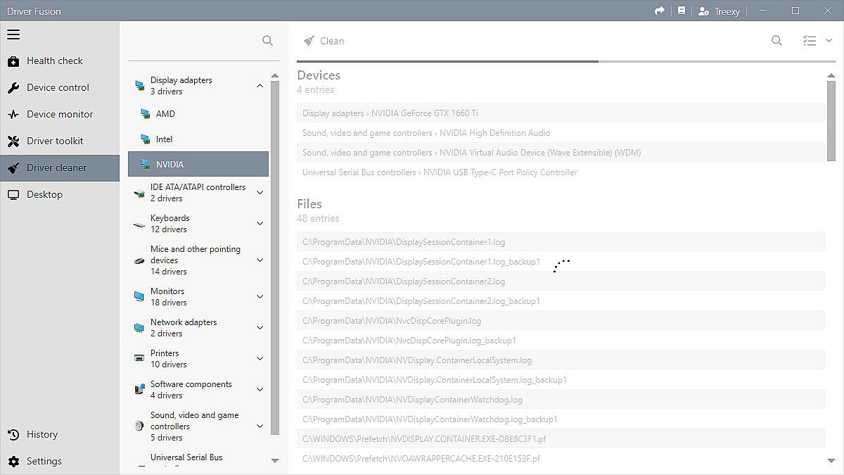The image size is (844, 475).
Task: Click the search icon in results toolbar
Action: tap(776, 41)
